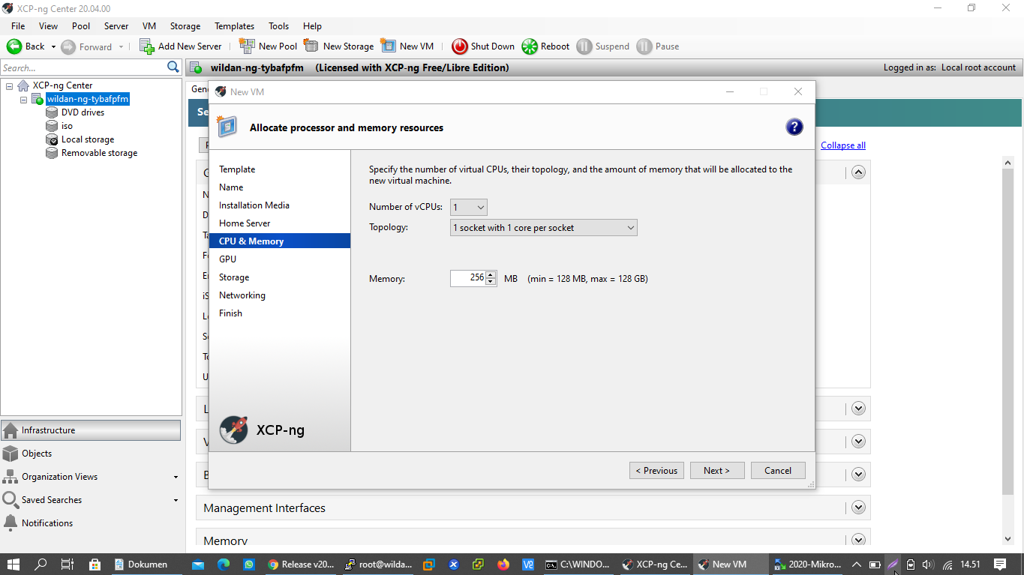Image resolution: width=1024 pixels, height=575 pixels.
Task: Switch to the Infrastructure view
Action: (x=91, y=430)
